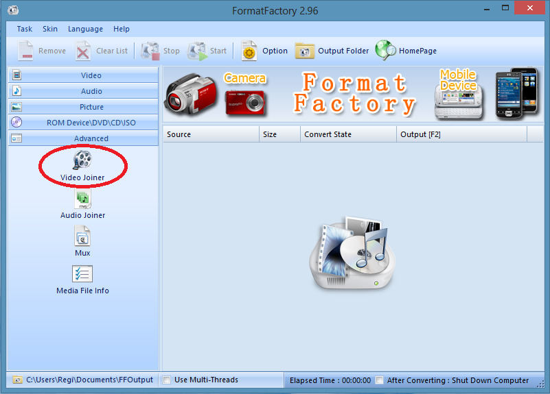The height and width of the screenshot is (394, 550).
Task: Click the C:\Users\Regi\Documents\FFOutput path
Action: click(x=90, y=380)
